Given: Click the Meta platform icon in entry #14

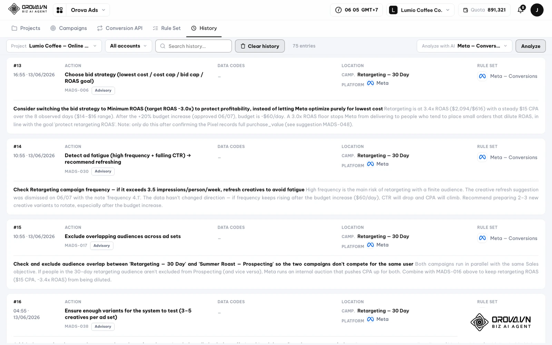Looking at the screenshot, I should coord(371,164).
